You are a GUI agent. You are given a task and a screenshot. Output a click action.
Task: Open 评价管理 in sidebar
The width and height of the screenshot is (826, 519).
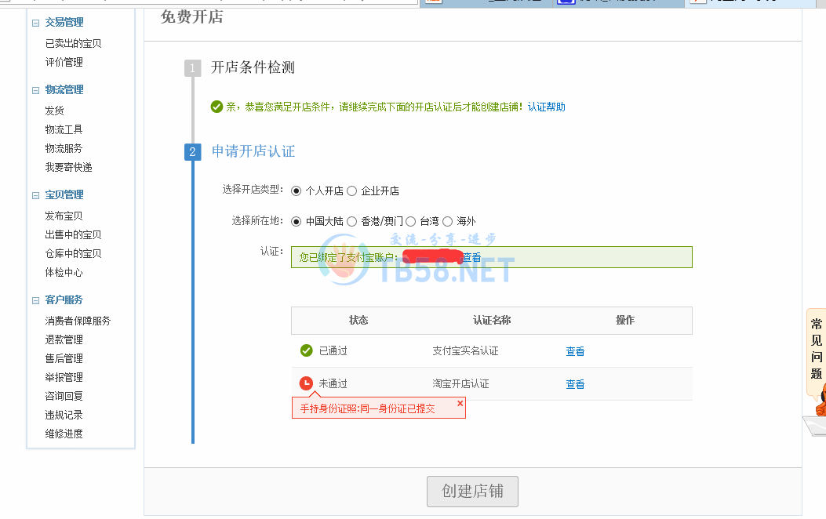point(64,62)
